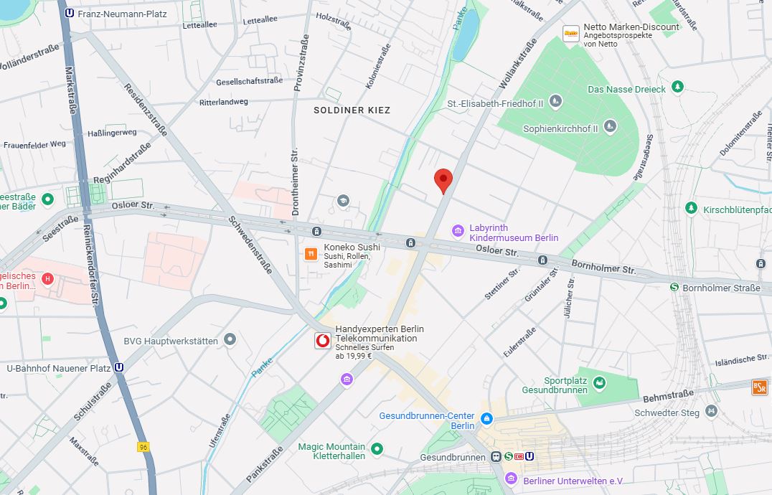Viewport: 772px width, 495px height.
Task: Click St.-Elisabeth-Friedhof II cemetery icon
Action: pyautogui.click(x=555, y=101)
